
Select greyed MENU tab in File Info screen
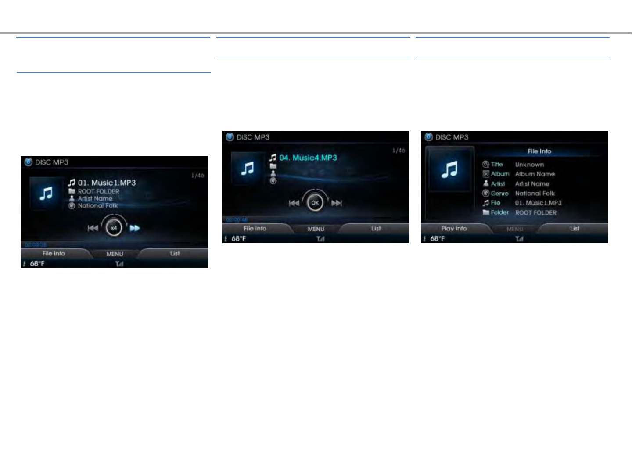[x=515, y=229]
